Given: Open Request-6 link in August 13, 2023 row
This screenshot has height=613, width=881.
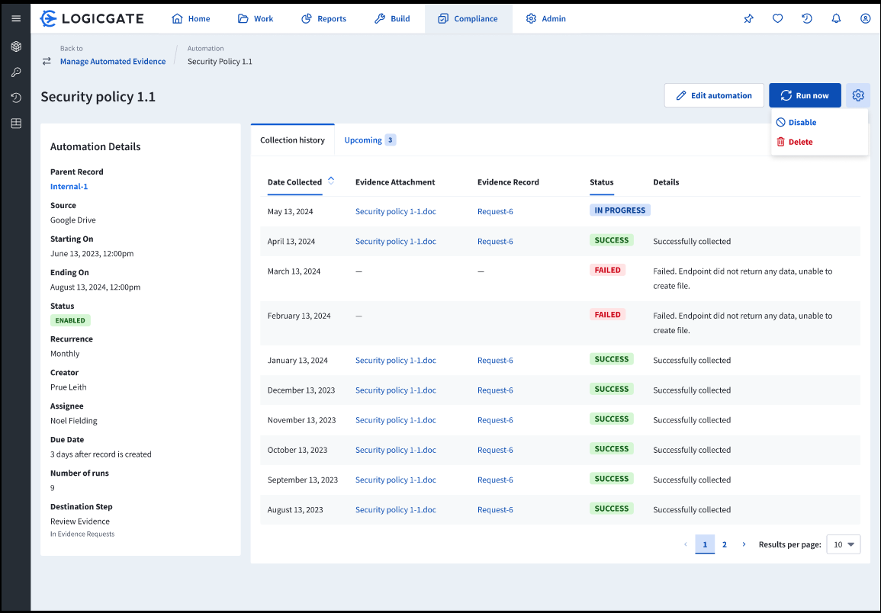Looking at the screenshot, I should click(x=495, y=509).
